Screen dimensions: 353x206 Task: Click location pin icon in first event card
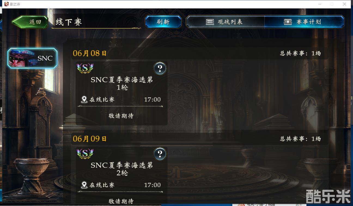click(84, 99)
